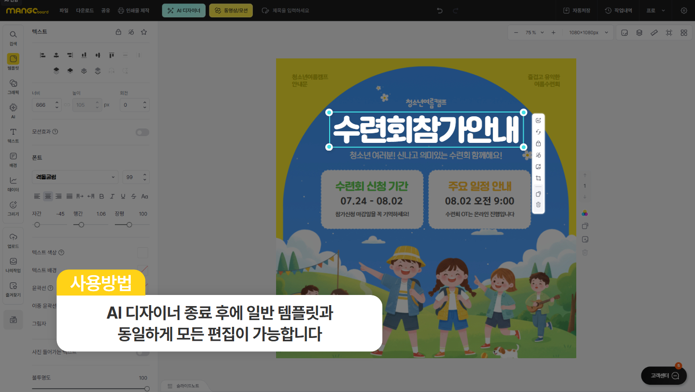Click the 동영상/모션 button
Screen dimensions: 695x392
point(231,10)
